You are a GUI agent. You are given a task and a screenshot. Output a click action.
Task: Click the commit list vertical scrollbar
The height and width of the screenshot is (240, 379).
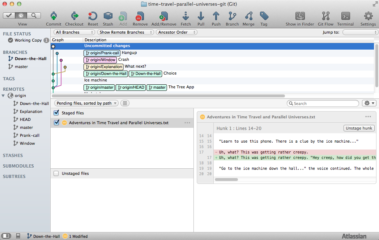pos(376,65)
